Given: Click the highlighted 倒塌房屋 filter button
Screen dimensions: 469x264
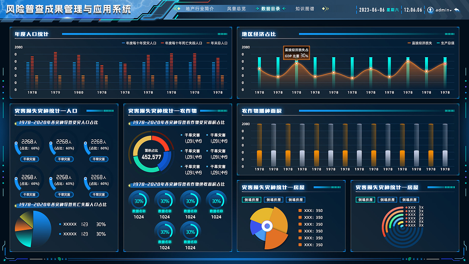Looking at the screenshot, I should [x=252, y=199].
